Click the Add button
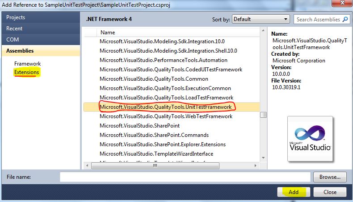 (294, 192)
